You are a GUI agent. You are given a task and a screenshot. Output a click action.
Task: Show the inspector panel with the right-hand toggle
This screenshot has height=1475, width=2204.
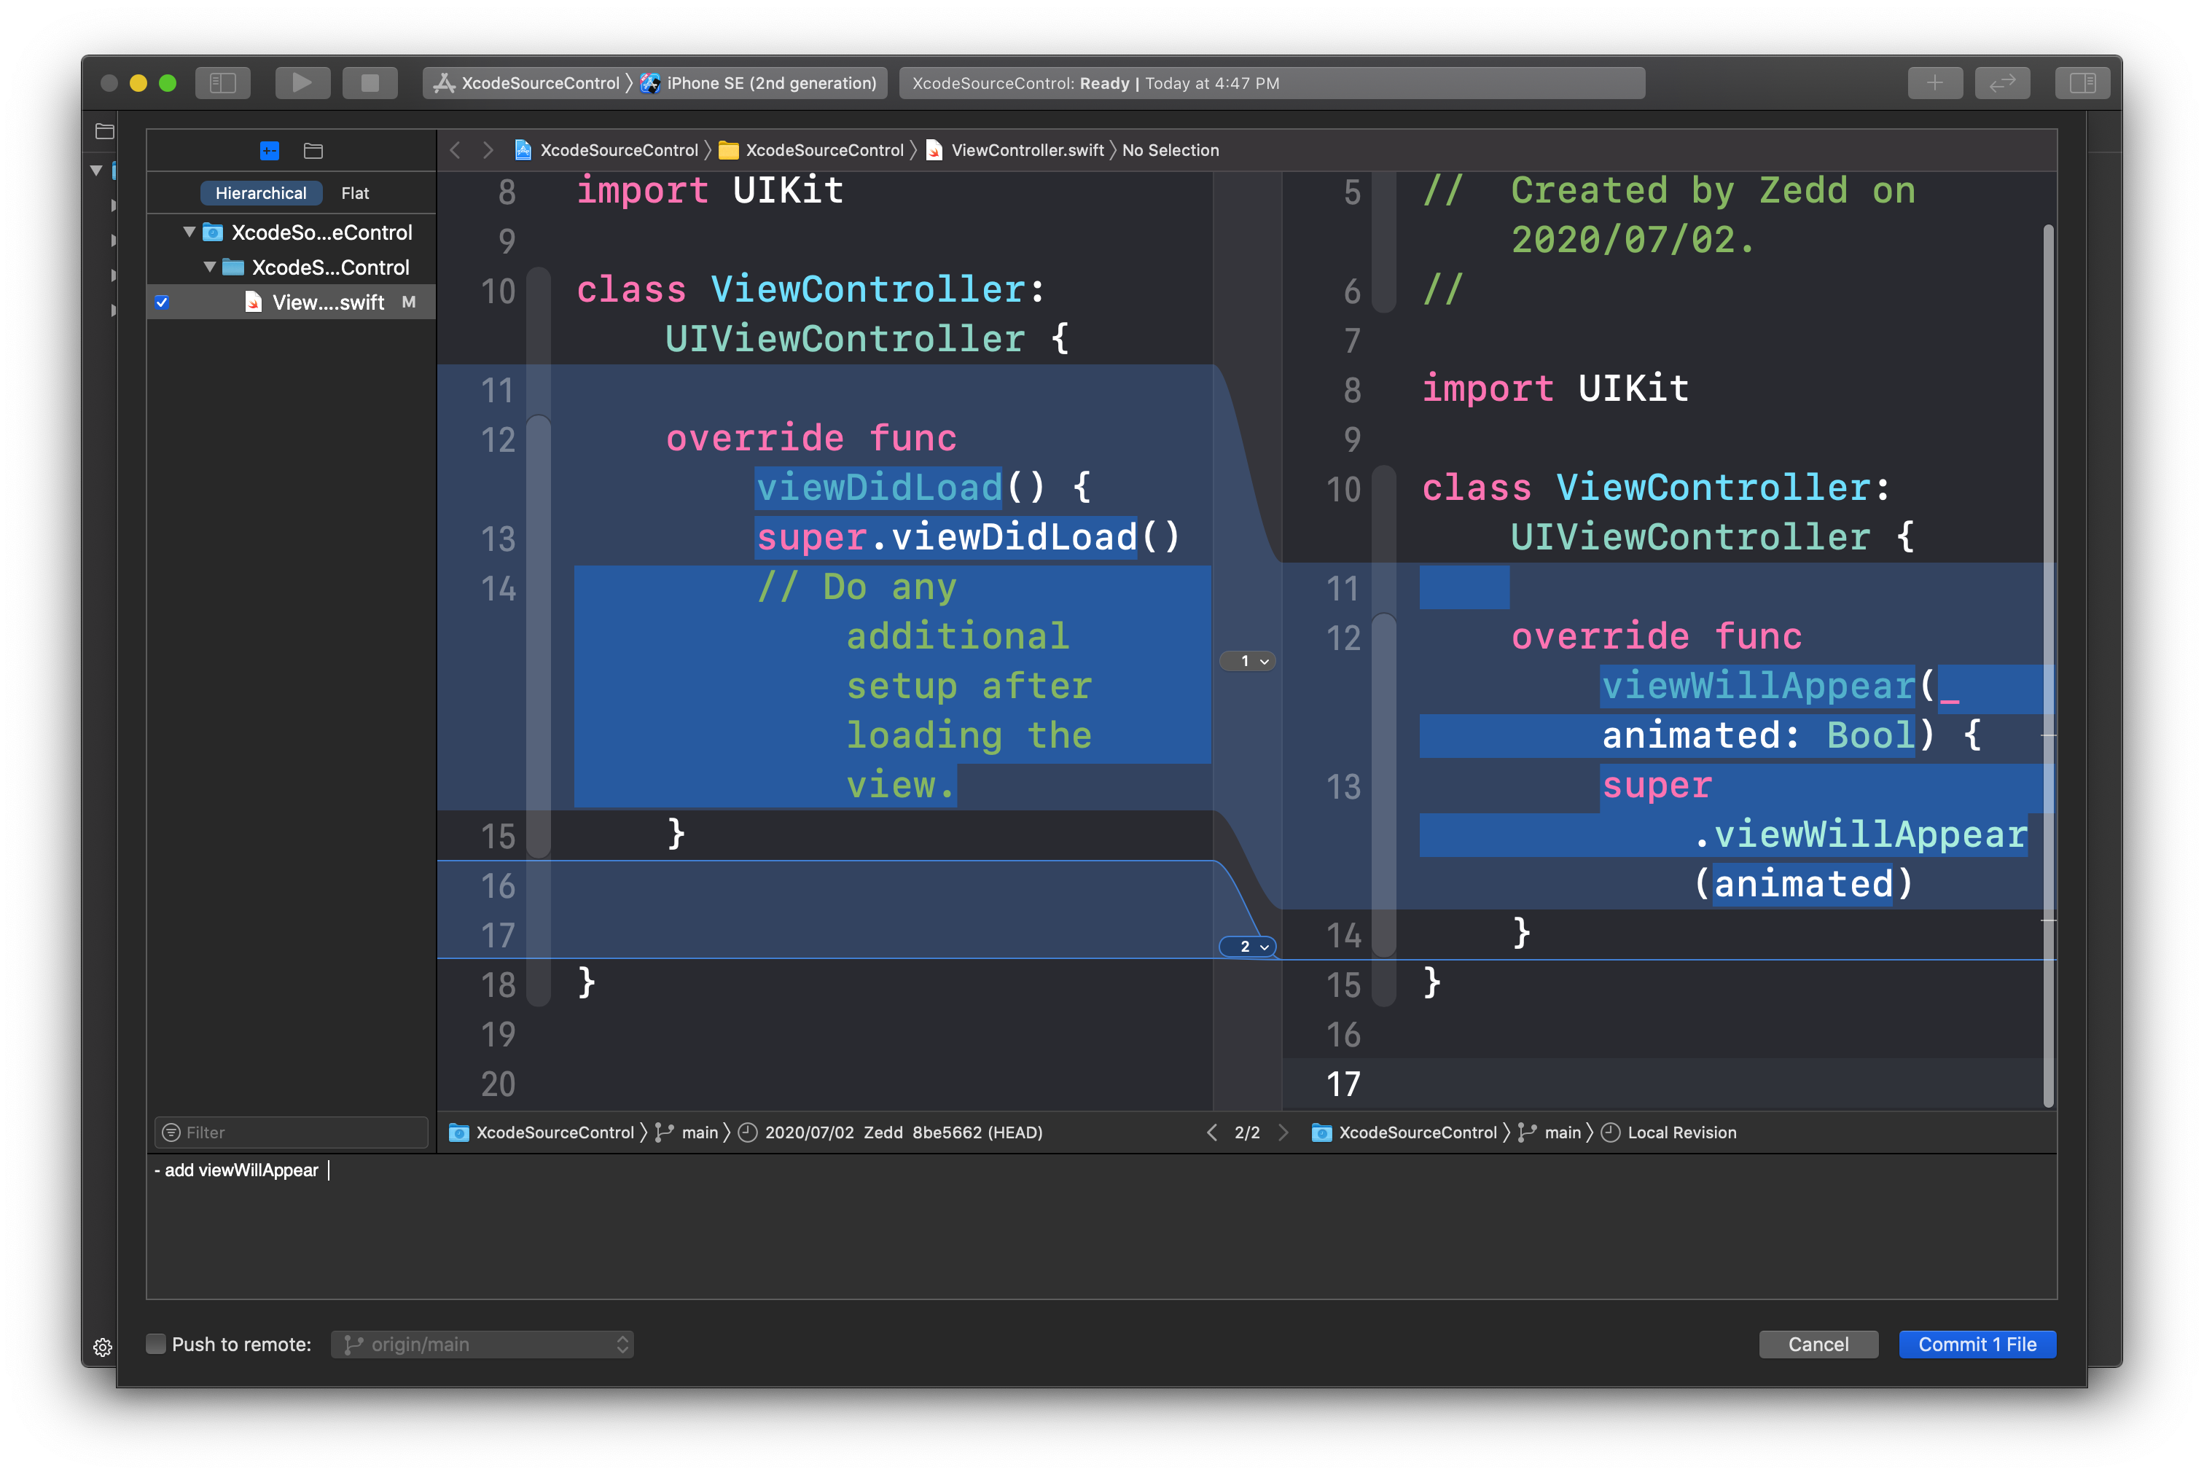coord(2083,83)
